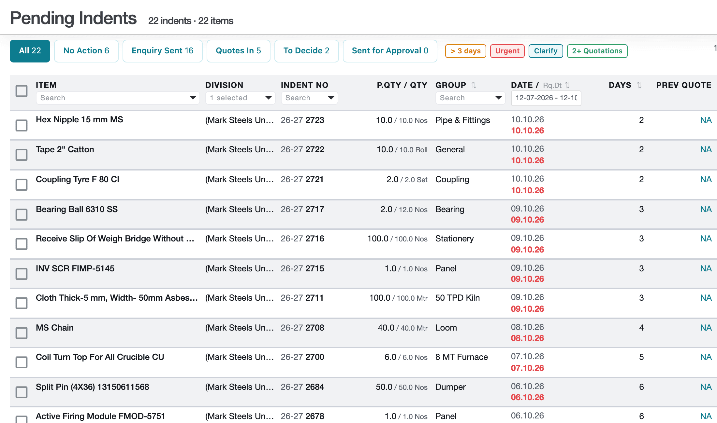Open the No Action 6 tab
The height and width of the screenshot is (423, 717).
tap(86, 51)
